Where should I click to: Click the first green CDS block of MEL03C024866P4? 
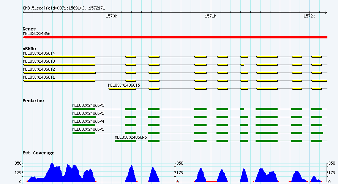coord(84,125)
